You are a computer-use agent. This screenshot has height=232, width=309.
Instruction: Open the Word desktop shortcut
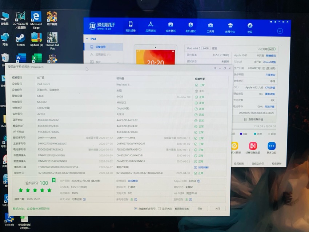click(x=21, y=58)
